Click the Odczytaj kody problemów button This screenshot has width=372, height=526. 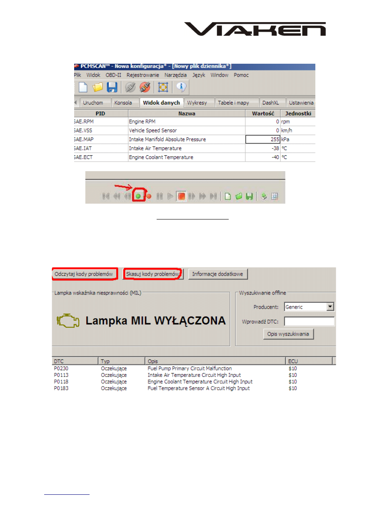[x=84, y=274]
